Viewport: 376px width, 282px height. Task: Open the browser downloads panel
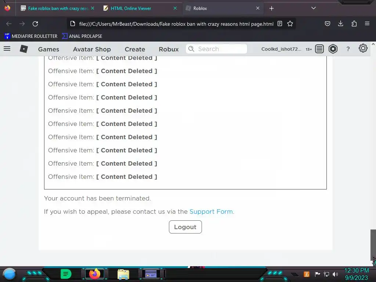[x=340, y=23]
